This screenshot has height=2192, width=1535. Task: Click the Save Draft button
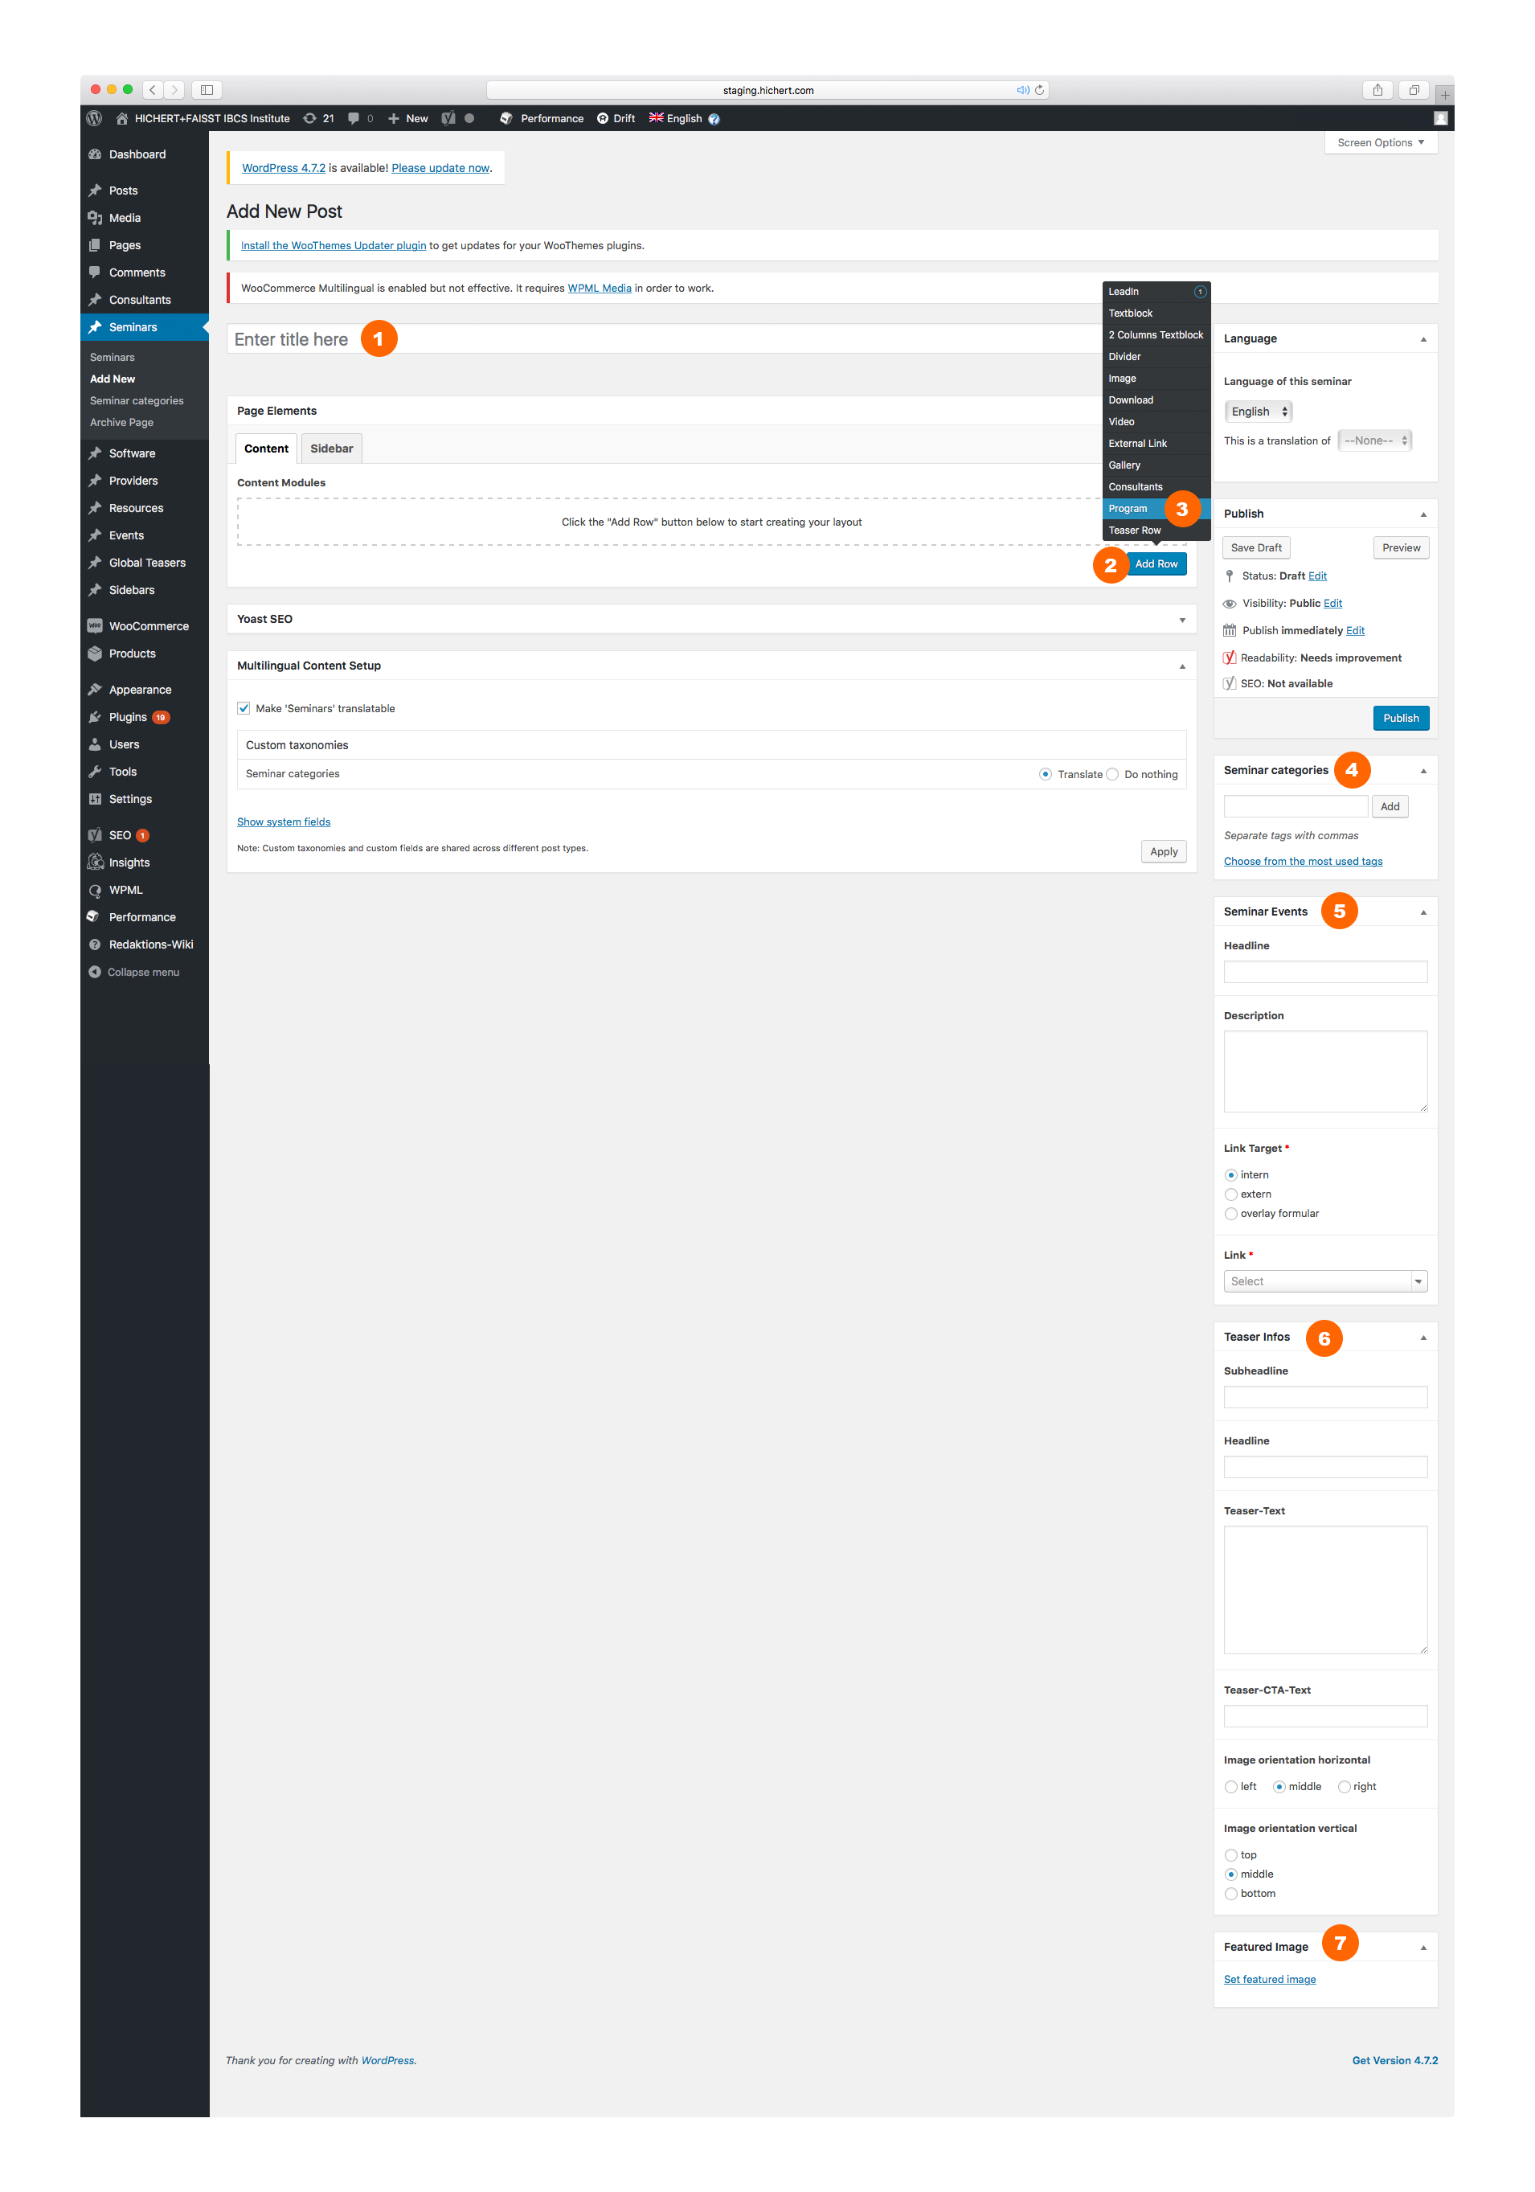(x=1255, y=548)
